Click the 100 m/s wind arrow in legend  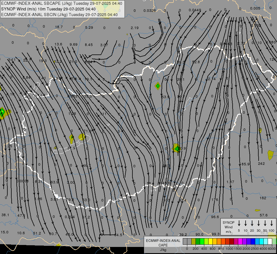point(272,223)
